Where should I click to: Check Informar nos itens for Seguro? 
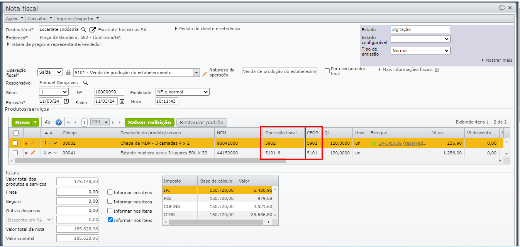pos(110,201)
